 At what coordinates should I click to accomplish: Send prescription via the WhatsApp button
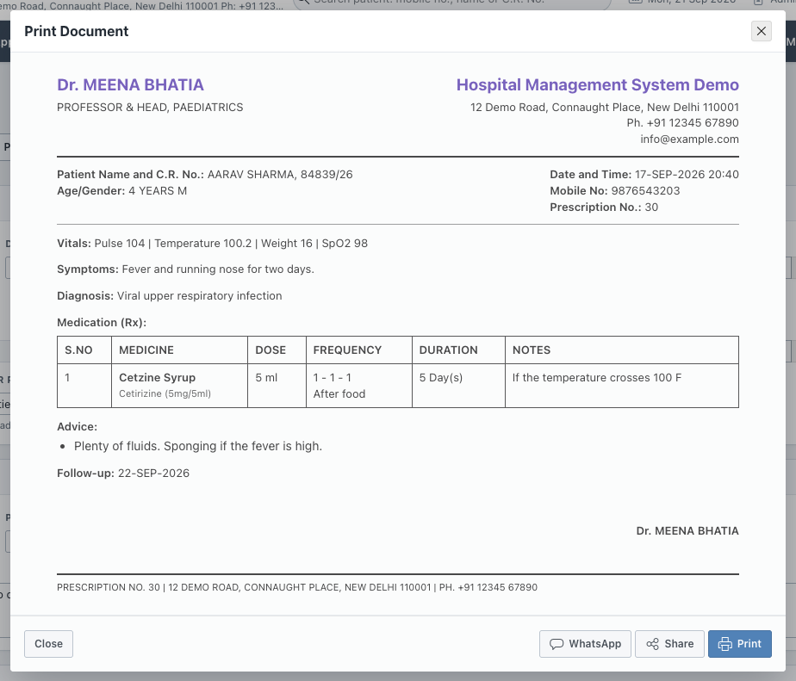[x=585, y=643]
